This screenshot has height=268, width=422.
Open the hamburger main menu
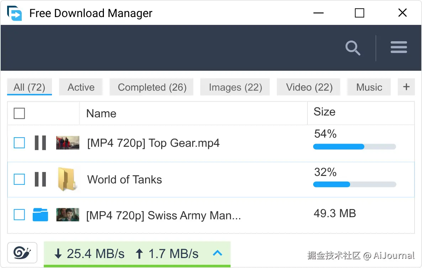399,47
